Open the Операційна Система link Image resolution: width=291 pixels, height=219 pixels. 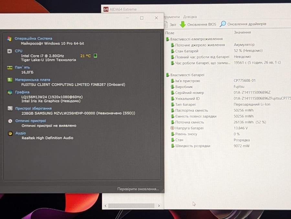click(33, 38)
